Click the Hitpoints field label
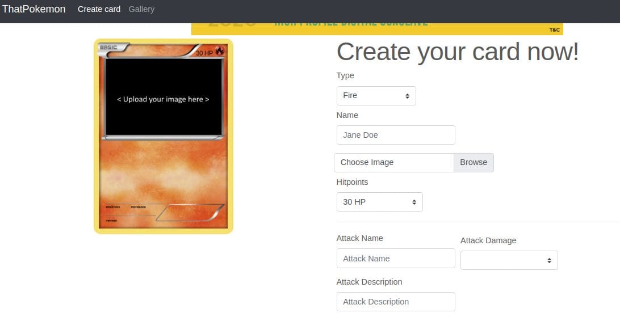The width and height of the screenshot is (620, 313). (x=352, y=182)
